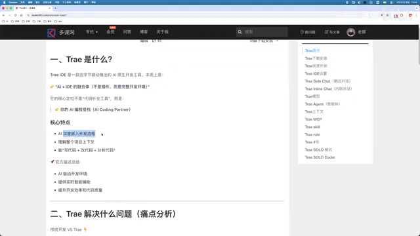Click the browser forward arrow

tap(9, 15)
